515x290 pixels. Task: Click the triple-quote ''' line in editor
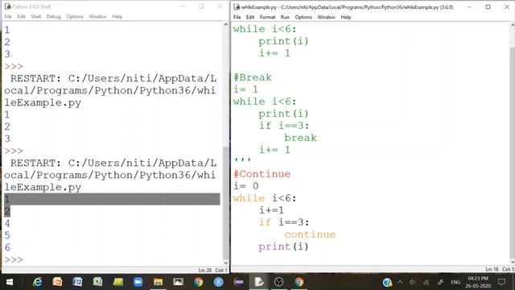242,160
